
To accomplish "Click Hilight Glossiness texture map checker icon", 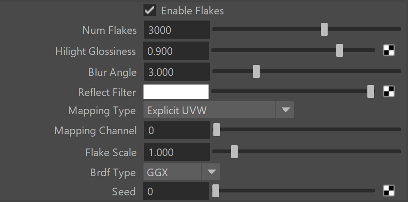I will (x=389, y=50).
